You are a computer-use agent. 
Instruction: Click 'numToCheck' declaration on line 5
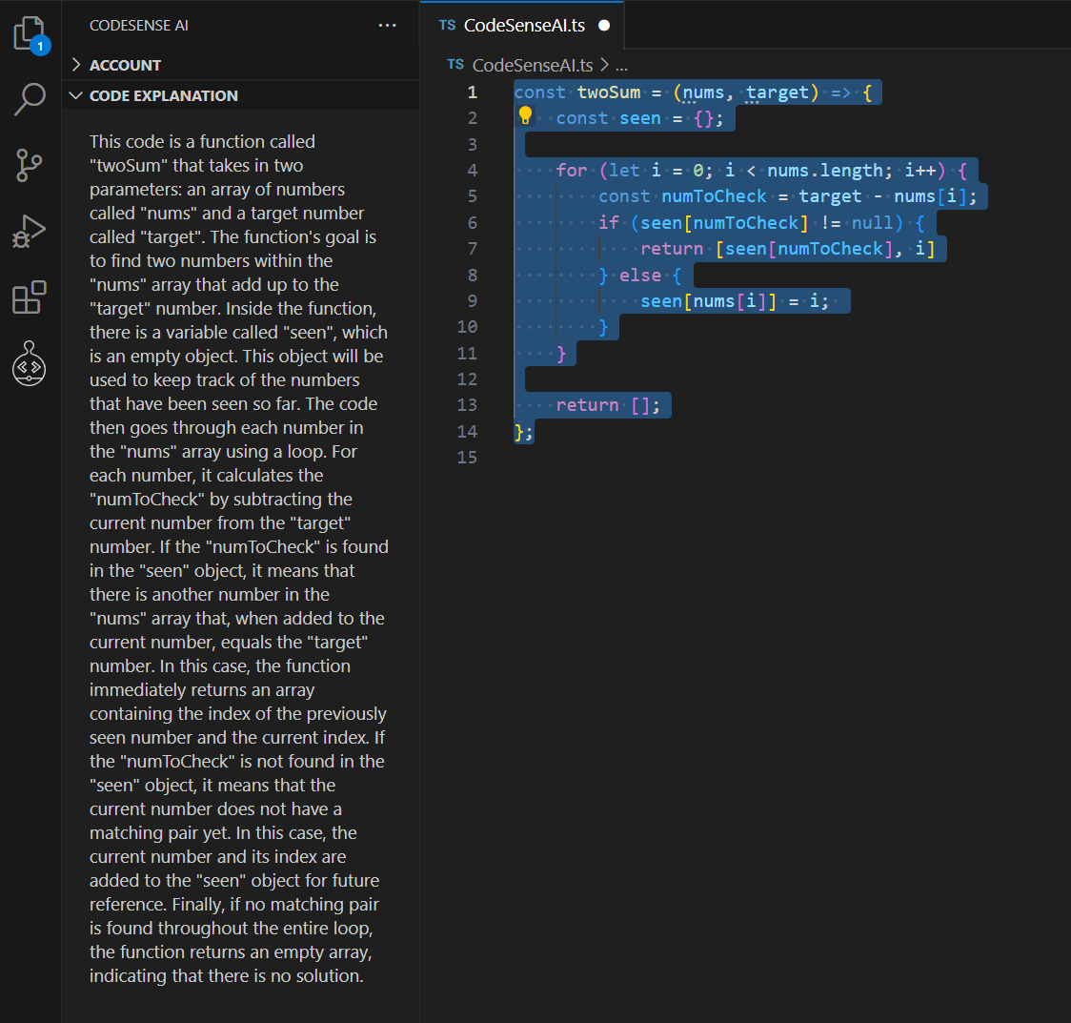point(714,196)
